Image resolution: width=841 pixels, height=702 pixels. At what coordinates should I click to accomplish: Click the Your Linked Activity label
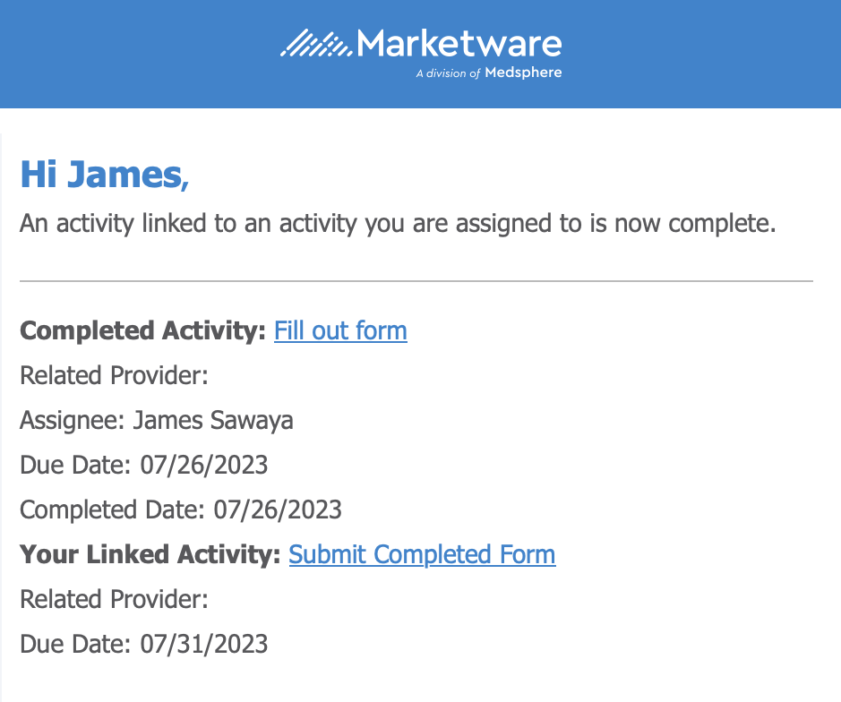[x=150, y=554]
